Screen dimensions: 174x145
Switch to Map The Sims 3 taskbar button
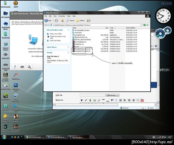78,137
